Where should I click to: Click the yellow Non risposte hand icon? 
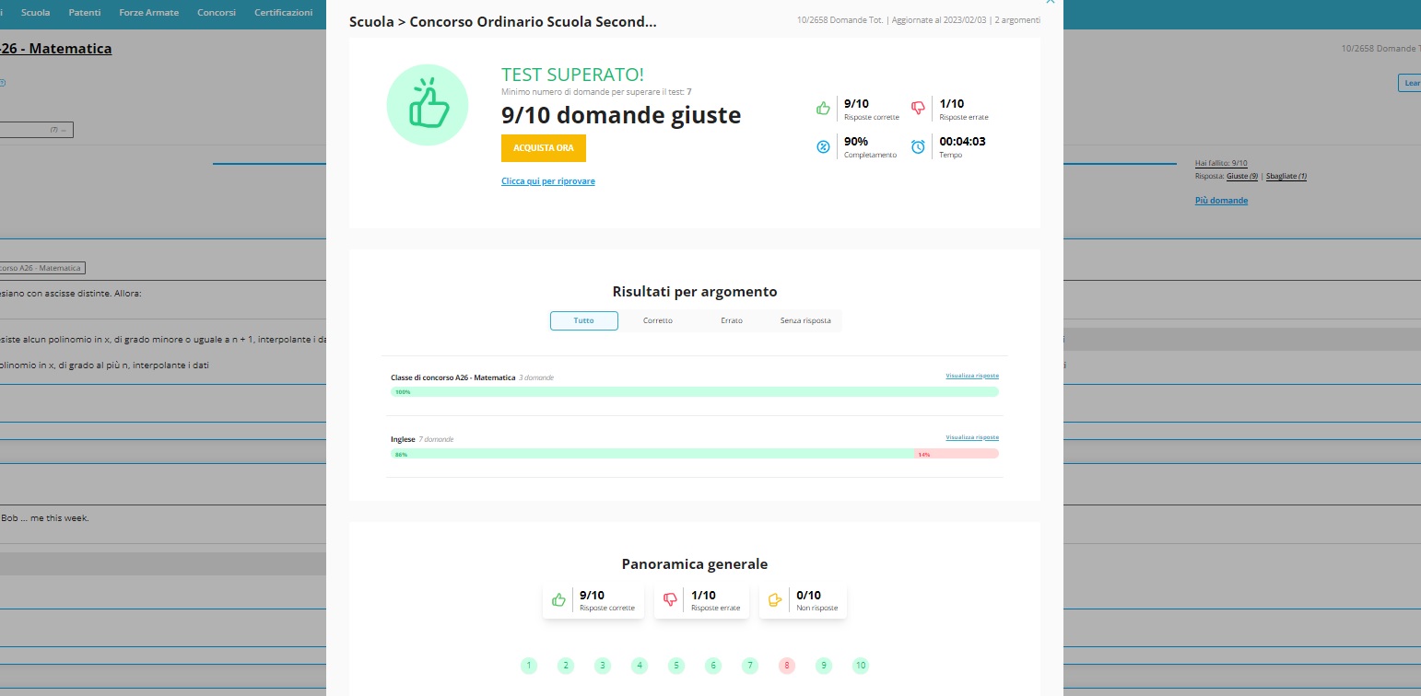775,599
